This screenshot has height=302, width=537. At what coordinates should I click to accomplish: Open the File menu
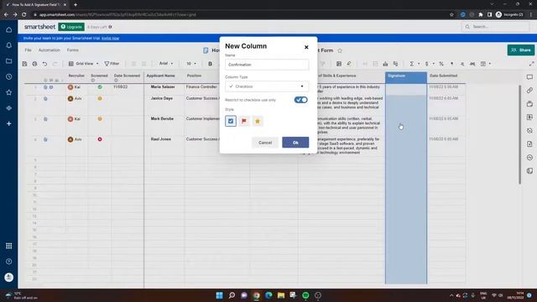pyautogui.click(x=28, y=50)
